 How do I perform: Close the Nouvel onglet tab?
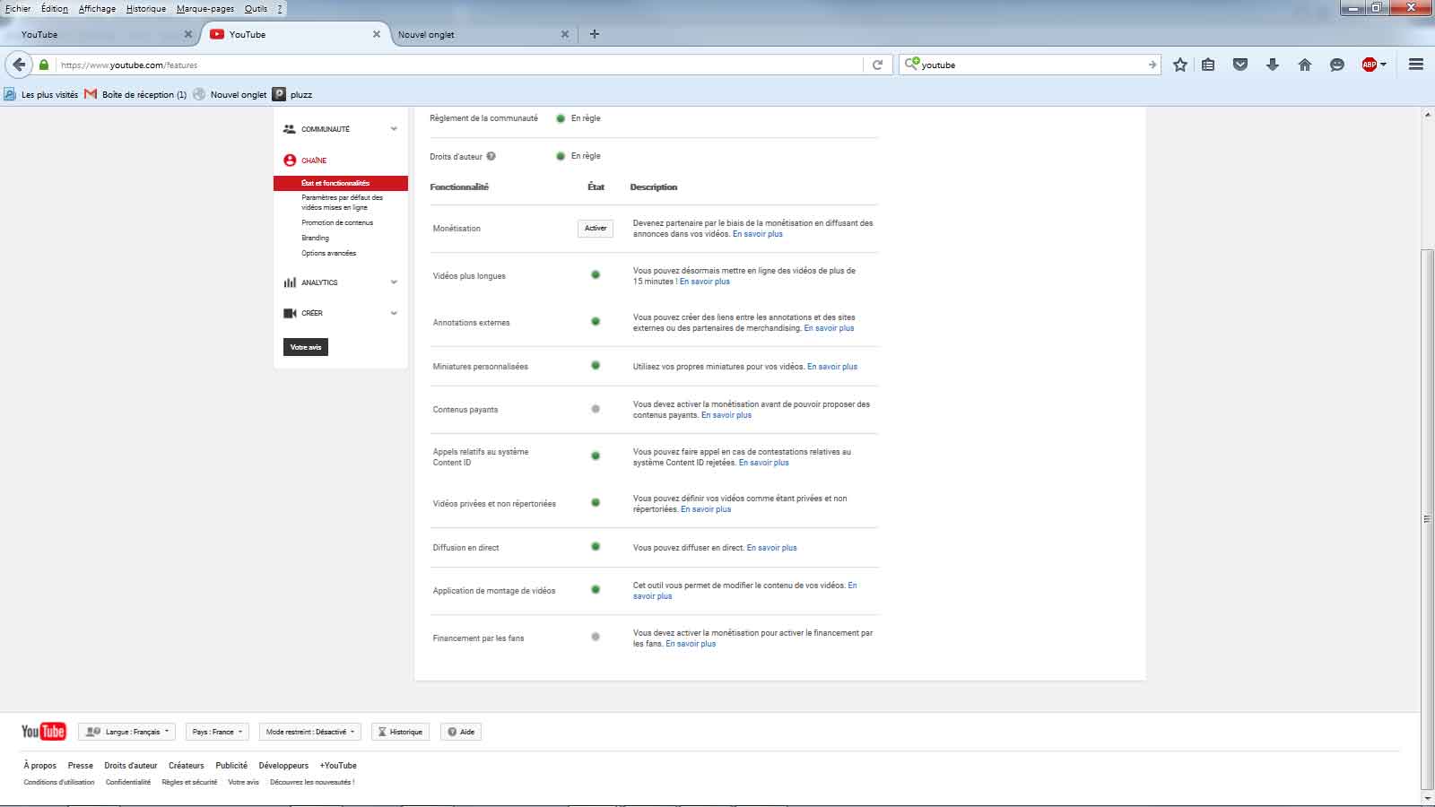(565, 34)
